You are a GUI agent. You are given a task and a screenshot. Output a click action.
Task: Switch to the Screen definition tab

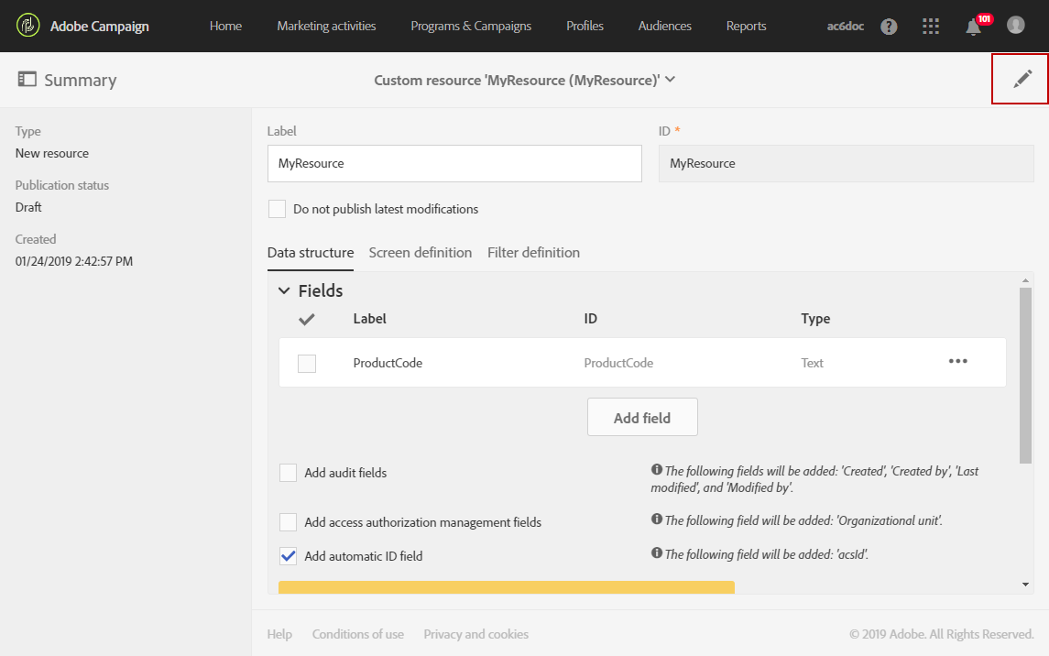coord(421,253)
